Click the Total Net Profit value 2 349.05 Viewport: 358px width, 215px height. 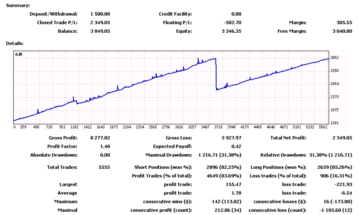[x=342, y=138]
